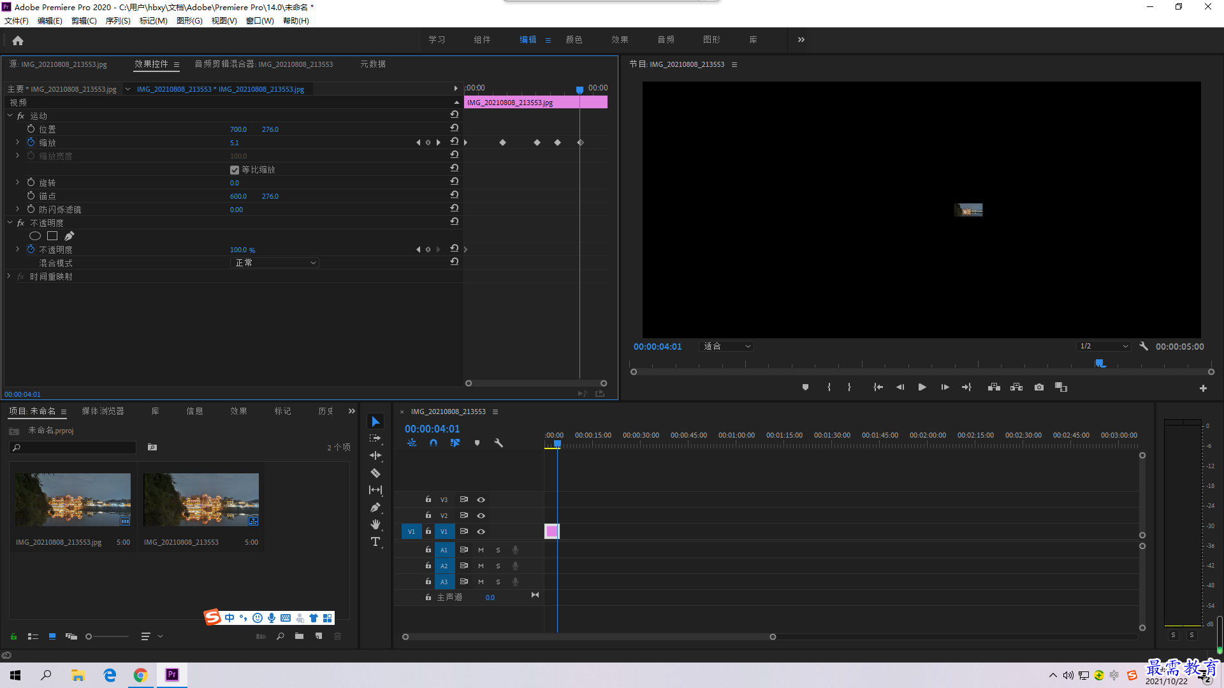
Task: Click the Lift button
Action: 994,387
